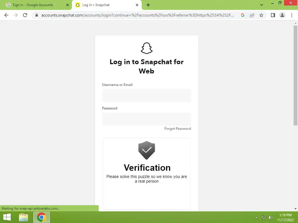Open the Windows Start menu
298x223 pixels.
pos(7,217)
